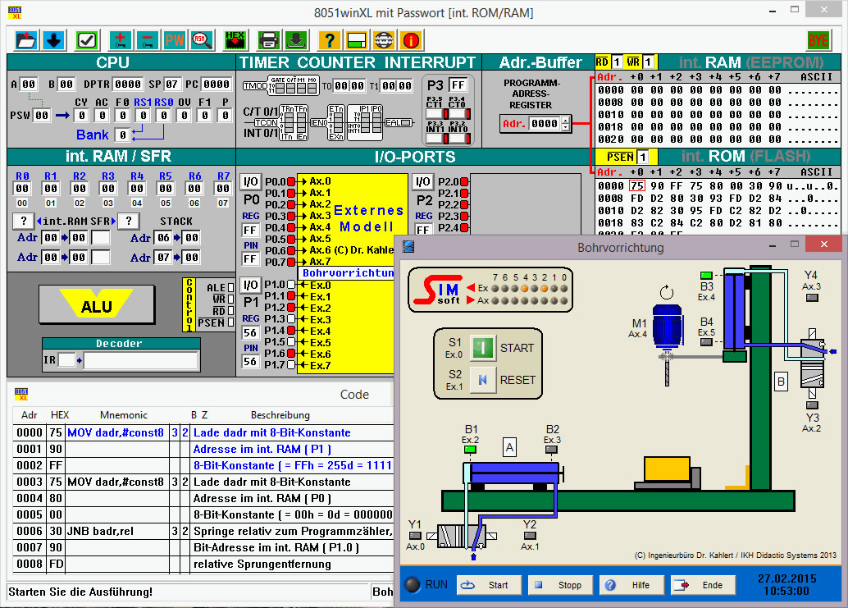The width and height of the screenshot is (848, 608).
Task: Click the open file folder toolbar icon
Action: pos(26,39)
